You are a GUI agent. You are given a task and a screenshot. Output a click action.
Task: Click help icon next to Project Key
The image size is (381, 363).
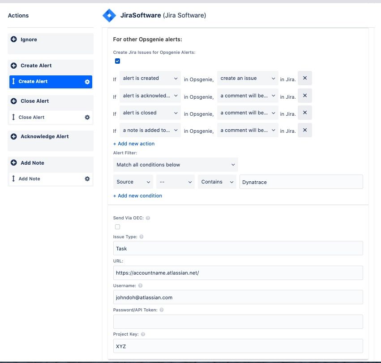143,334
